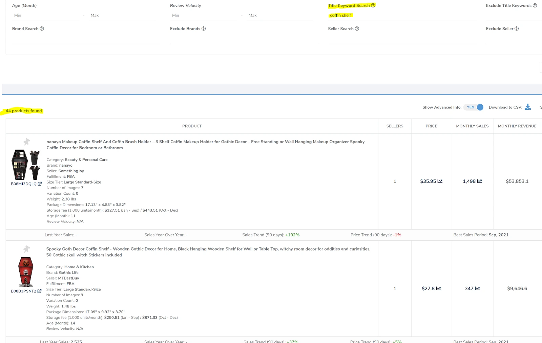This screenshot has height=343, width=542.
Task: Click the Age (Month) Min input
Action: [46, 16]
